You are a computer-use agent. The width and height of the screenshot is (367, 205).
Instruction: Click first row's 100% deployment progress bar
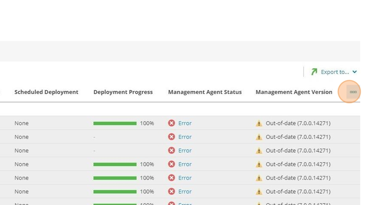click(115, 123)
